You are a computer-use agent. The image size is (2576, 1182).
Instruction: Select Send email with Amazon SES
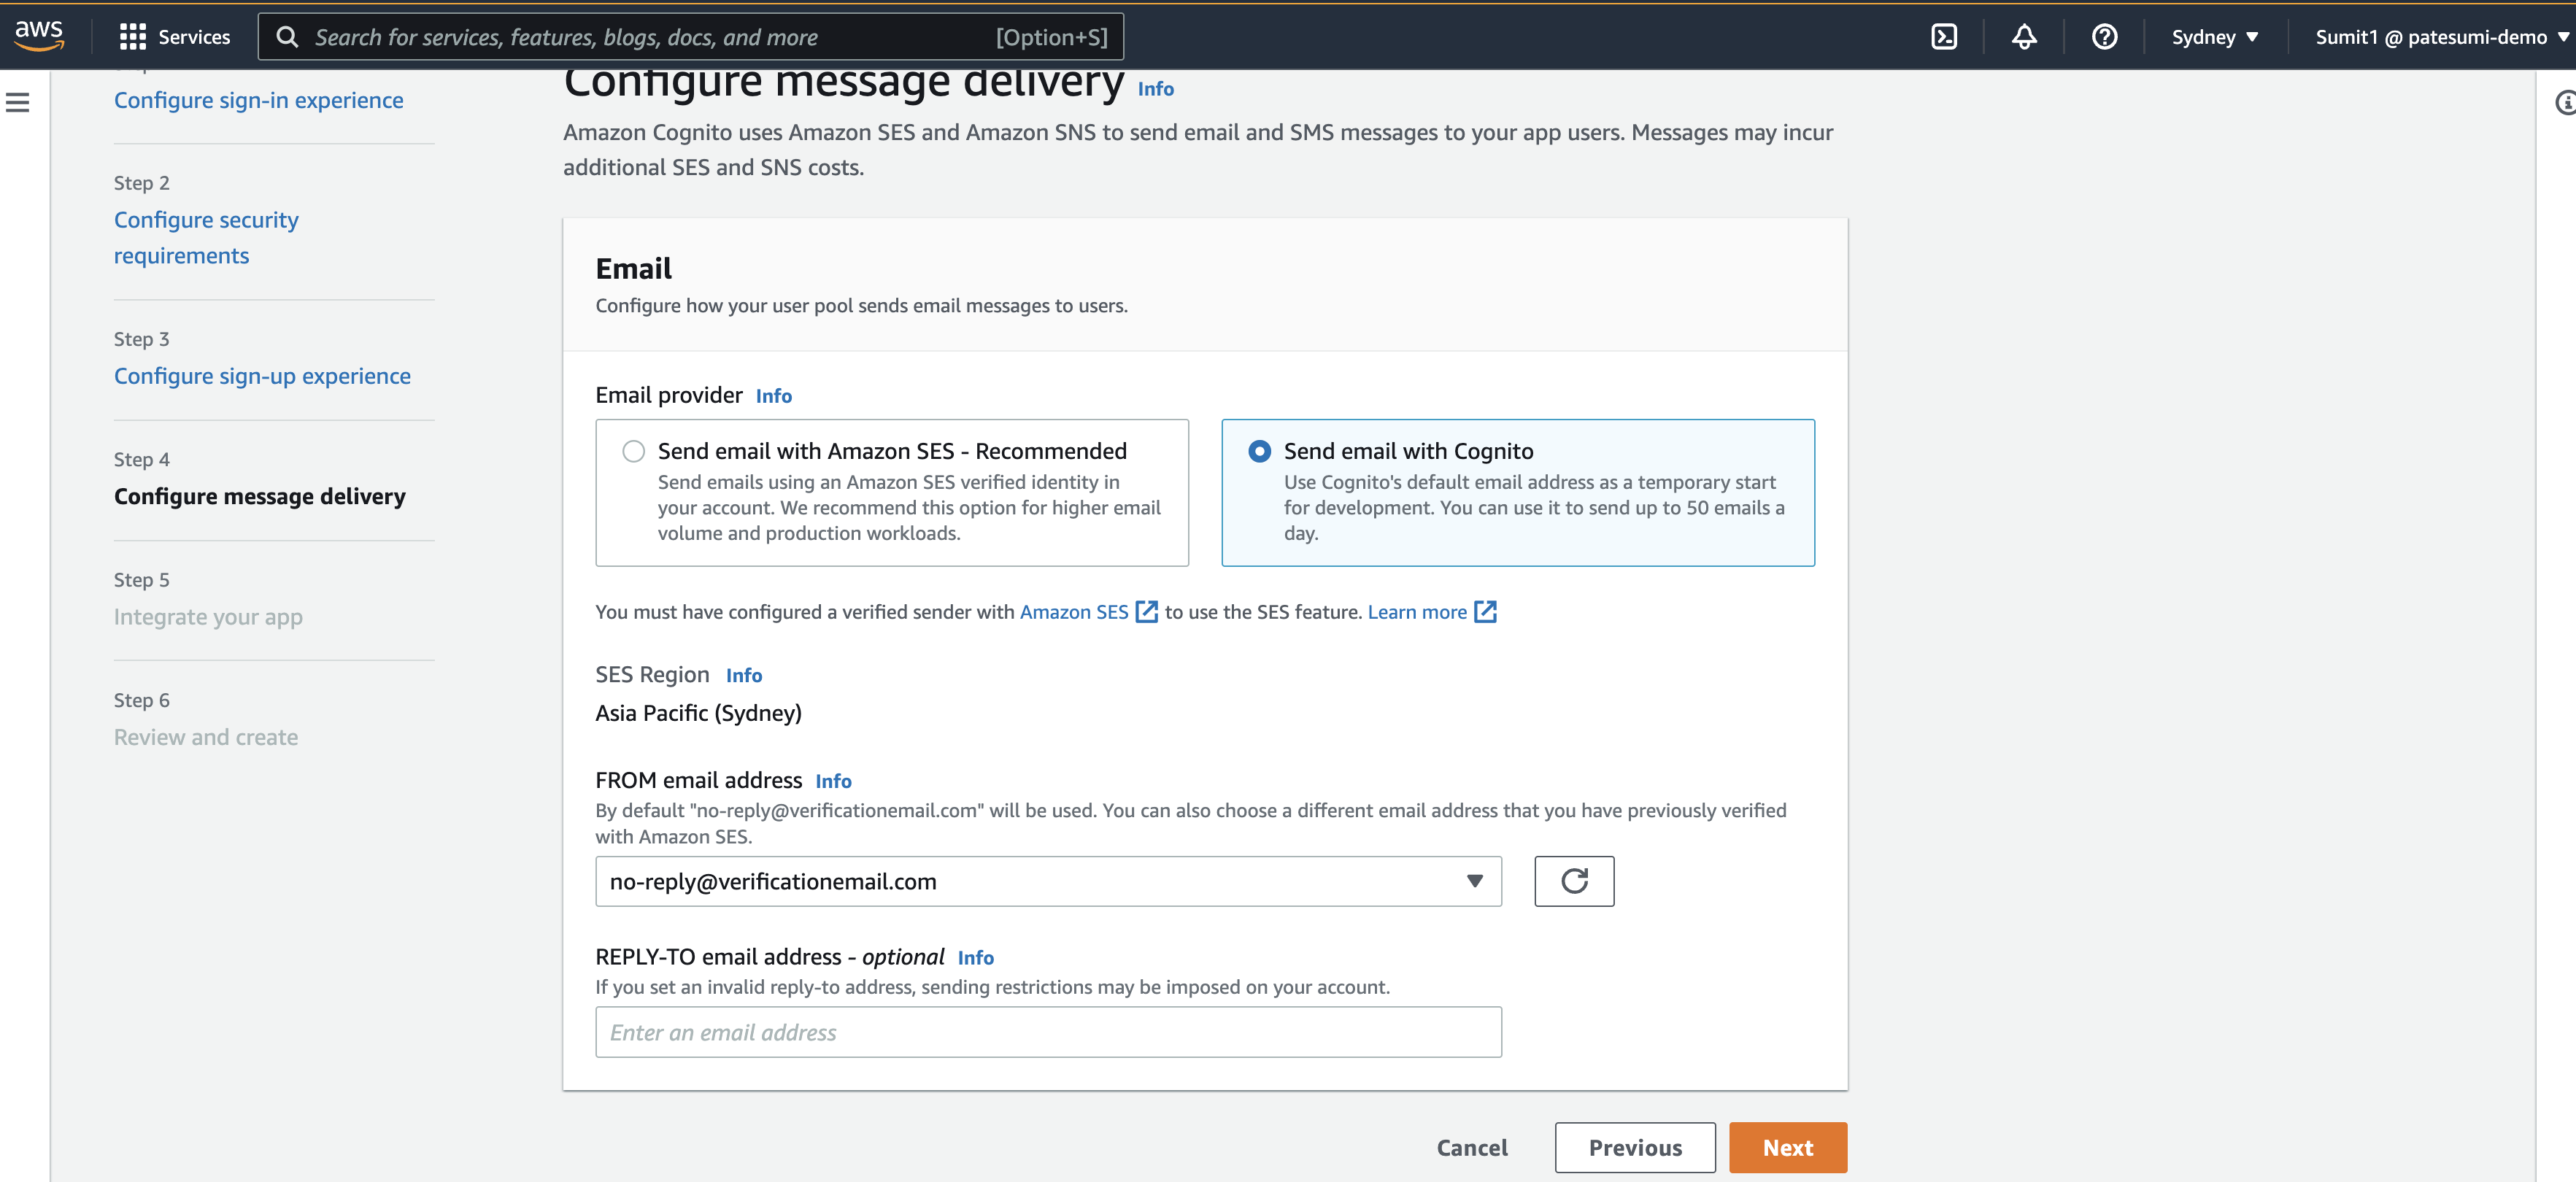(633, 451)
